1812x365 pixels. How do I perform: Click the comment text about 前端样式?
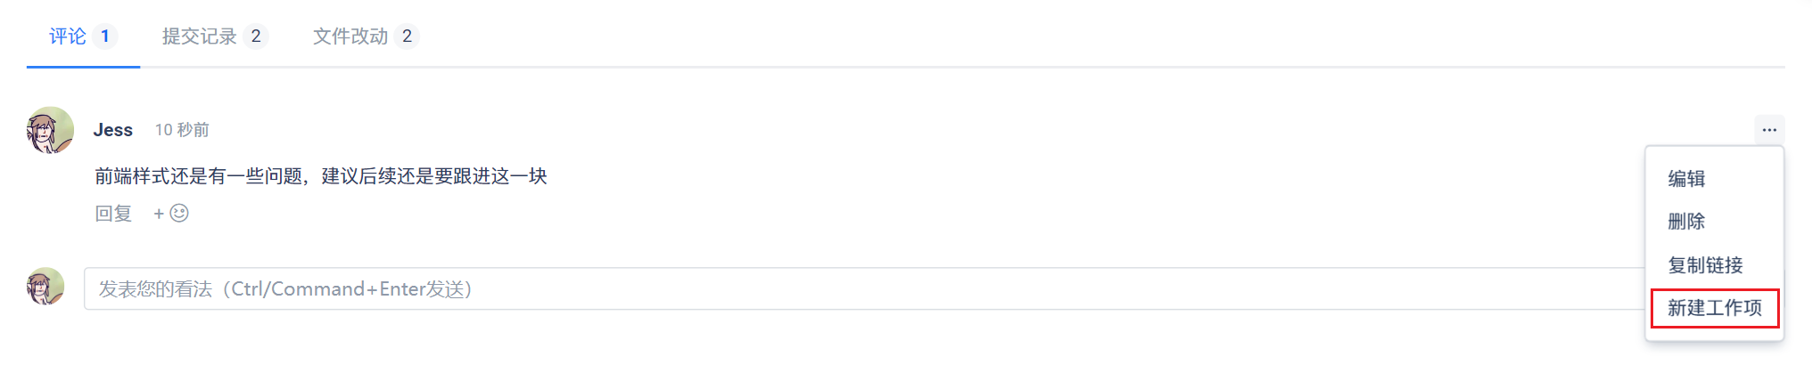[321, 176]
